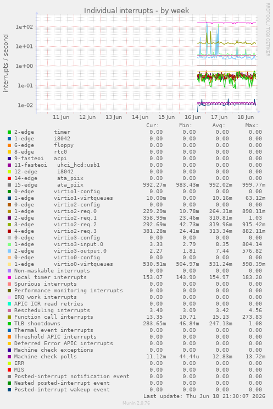
Task: Click the green swatch for TLB shootdowns
Action: pos(9,324)
